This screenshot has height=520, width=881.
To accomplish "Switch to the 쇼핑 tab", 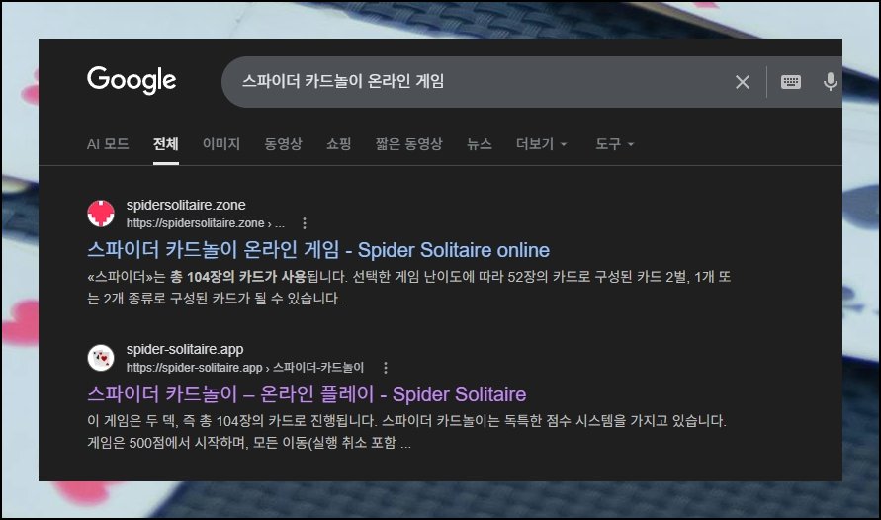I will click(x=339, y=144).
